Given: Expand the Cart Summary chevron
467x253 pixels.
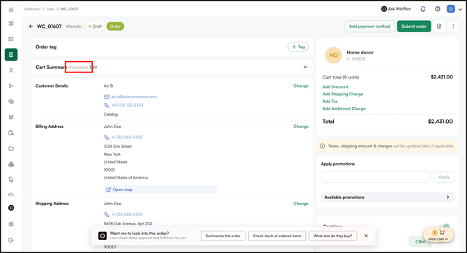Looking at the screenshot, I should pos(305,67).
